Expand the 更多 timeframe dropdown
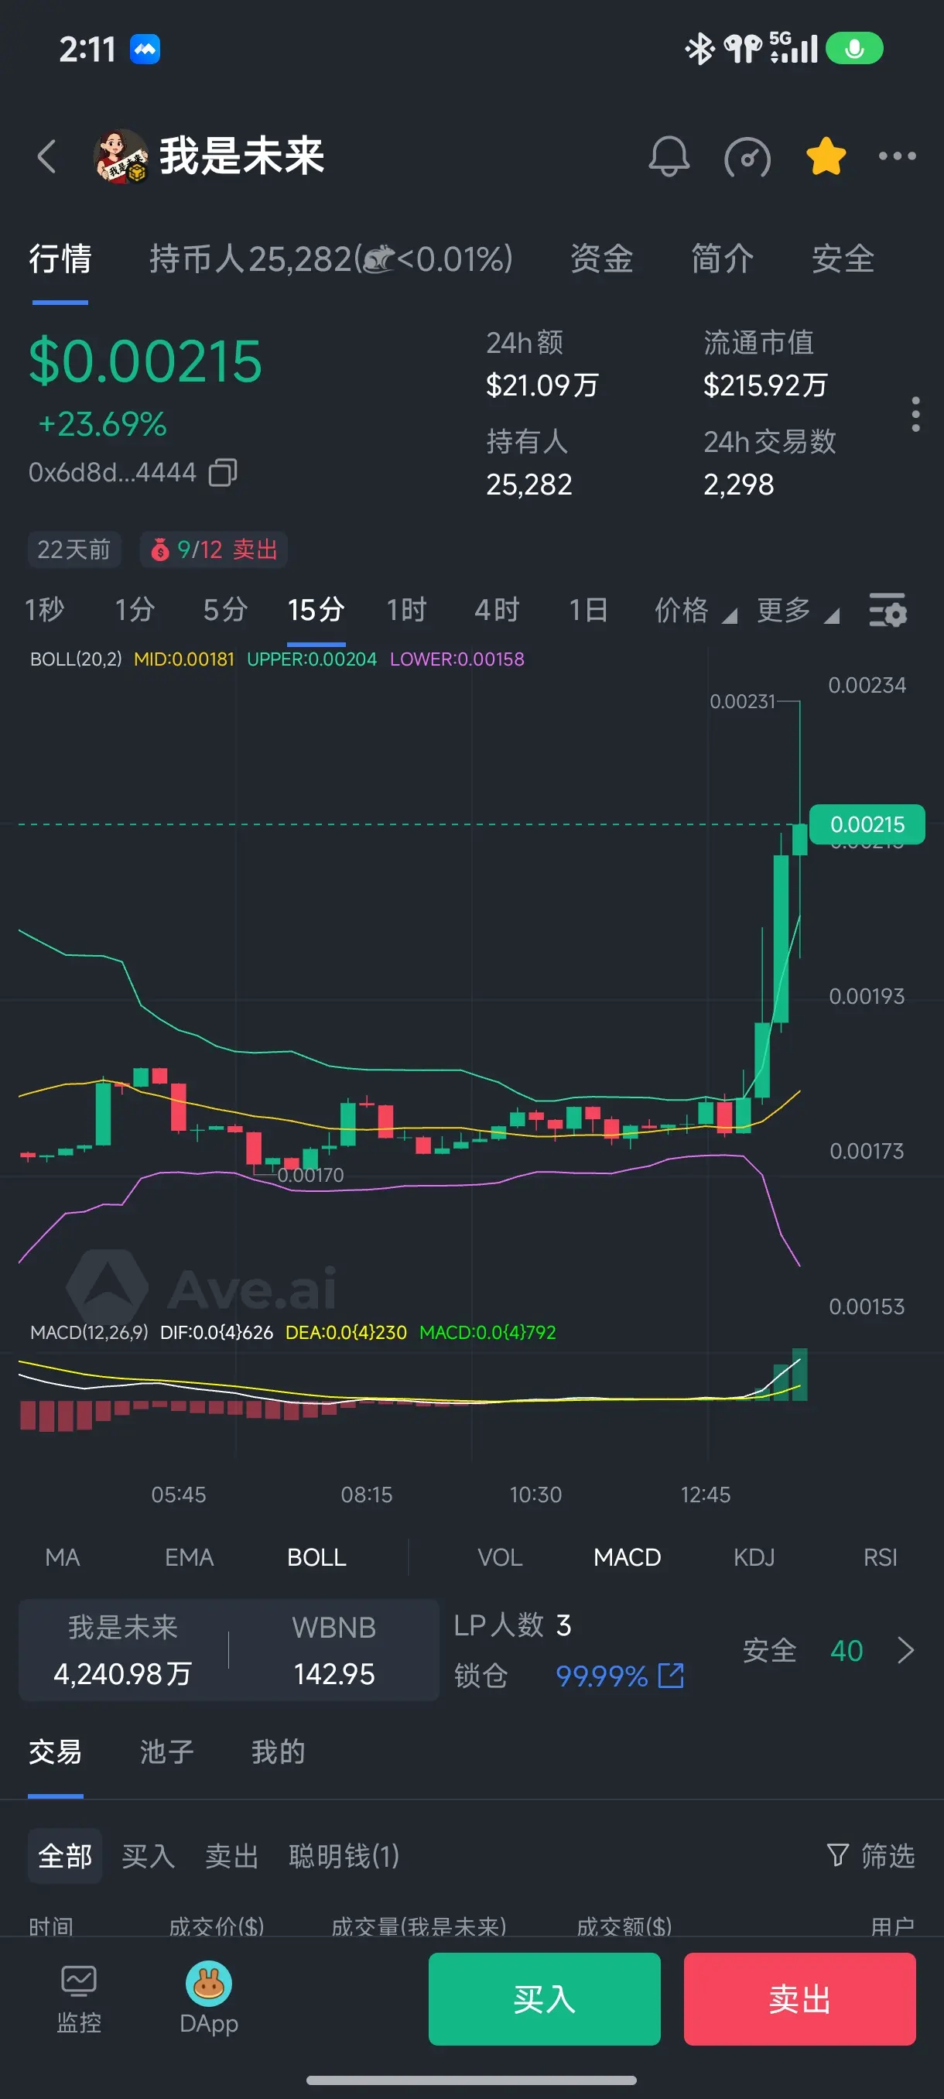 798,609
